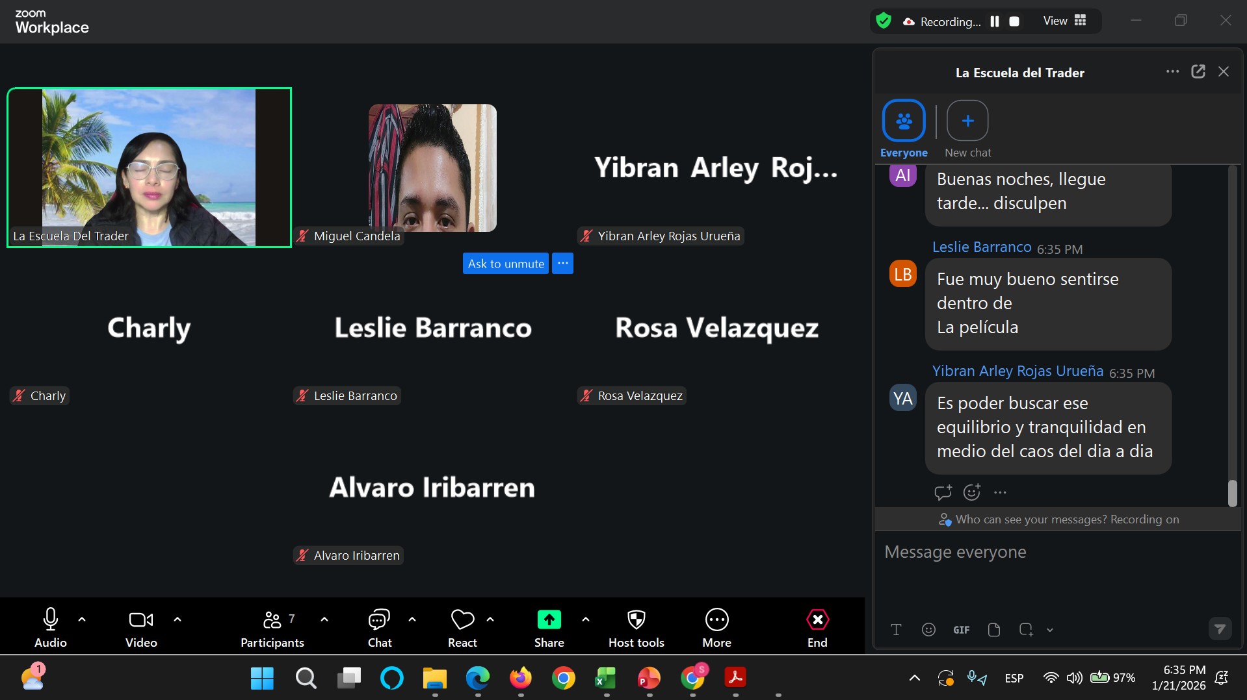
Task: Expand the Participants options arrow
Action: [x=324, y=619]
